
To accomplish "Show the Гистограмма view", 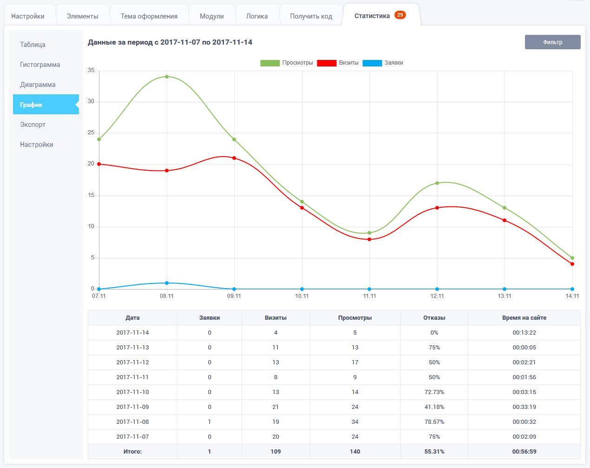I will [x=40, y=65].
